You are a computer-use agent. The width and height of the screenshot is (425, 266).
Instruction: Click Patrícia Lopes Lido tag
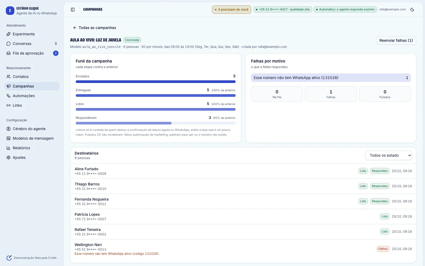tap(385, 217)
